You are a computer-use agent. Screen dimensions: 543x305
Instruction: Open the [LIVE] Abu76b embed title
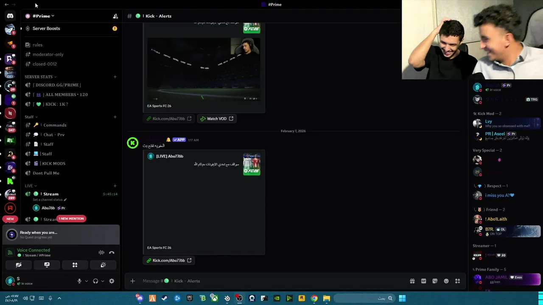(170, 156)
